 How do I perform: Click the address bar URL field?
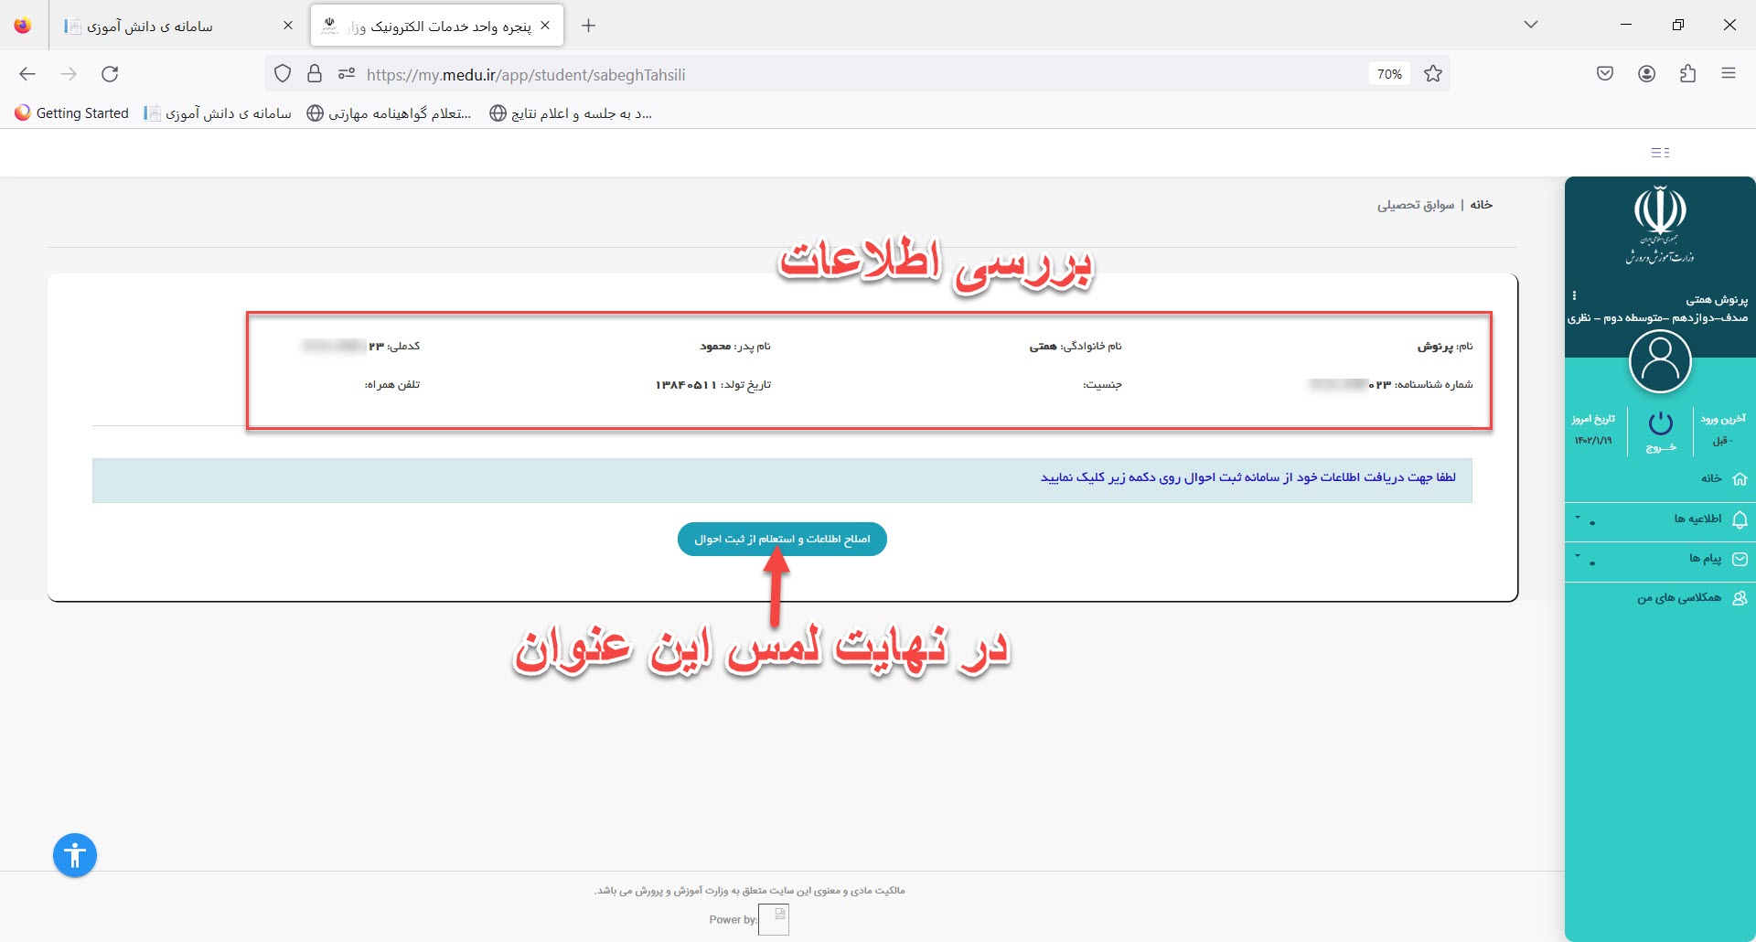tap(823, 75)
